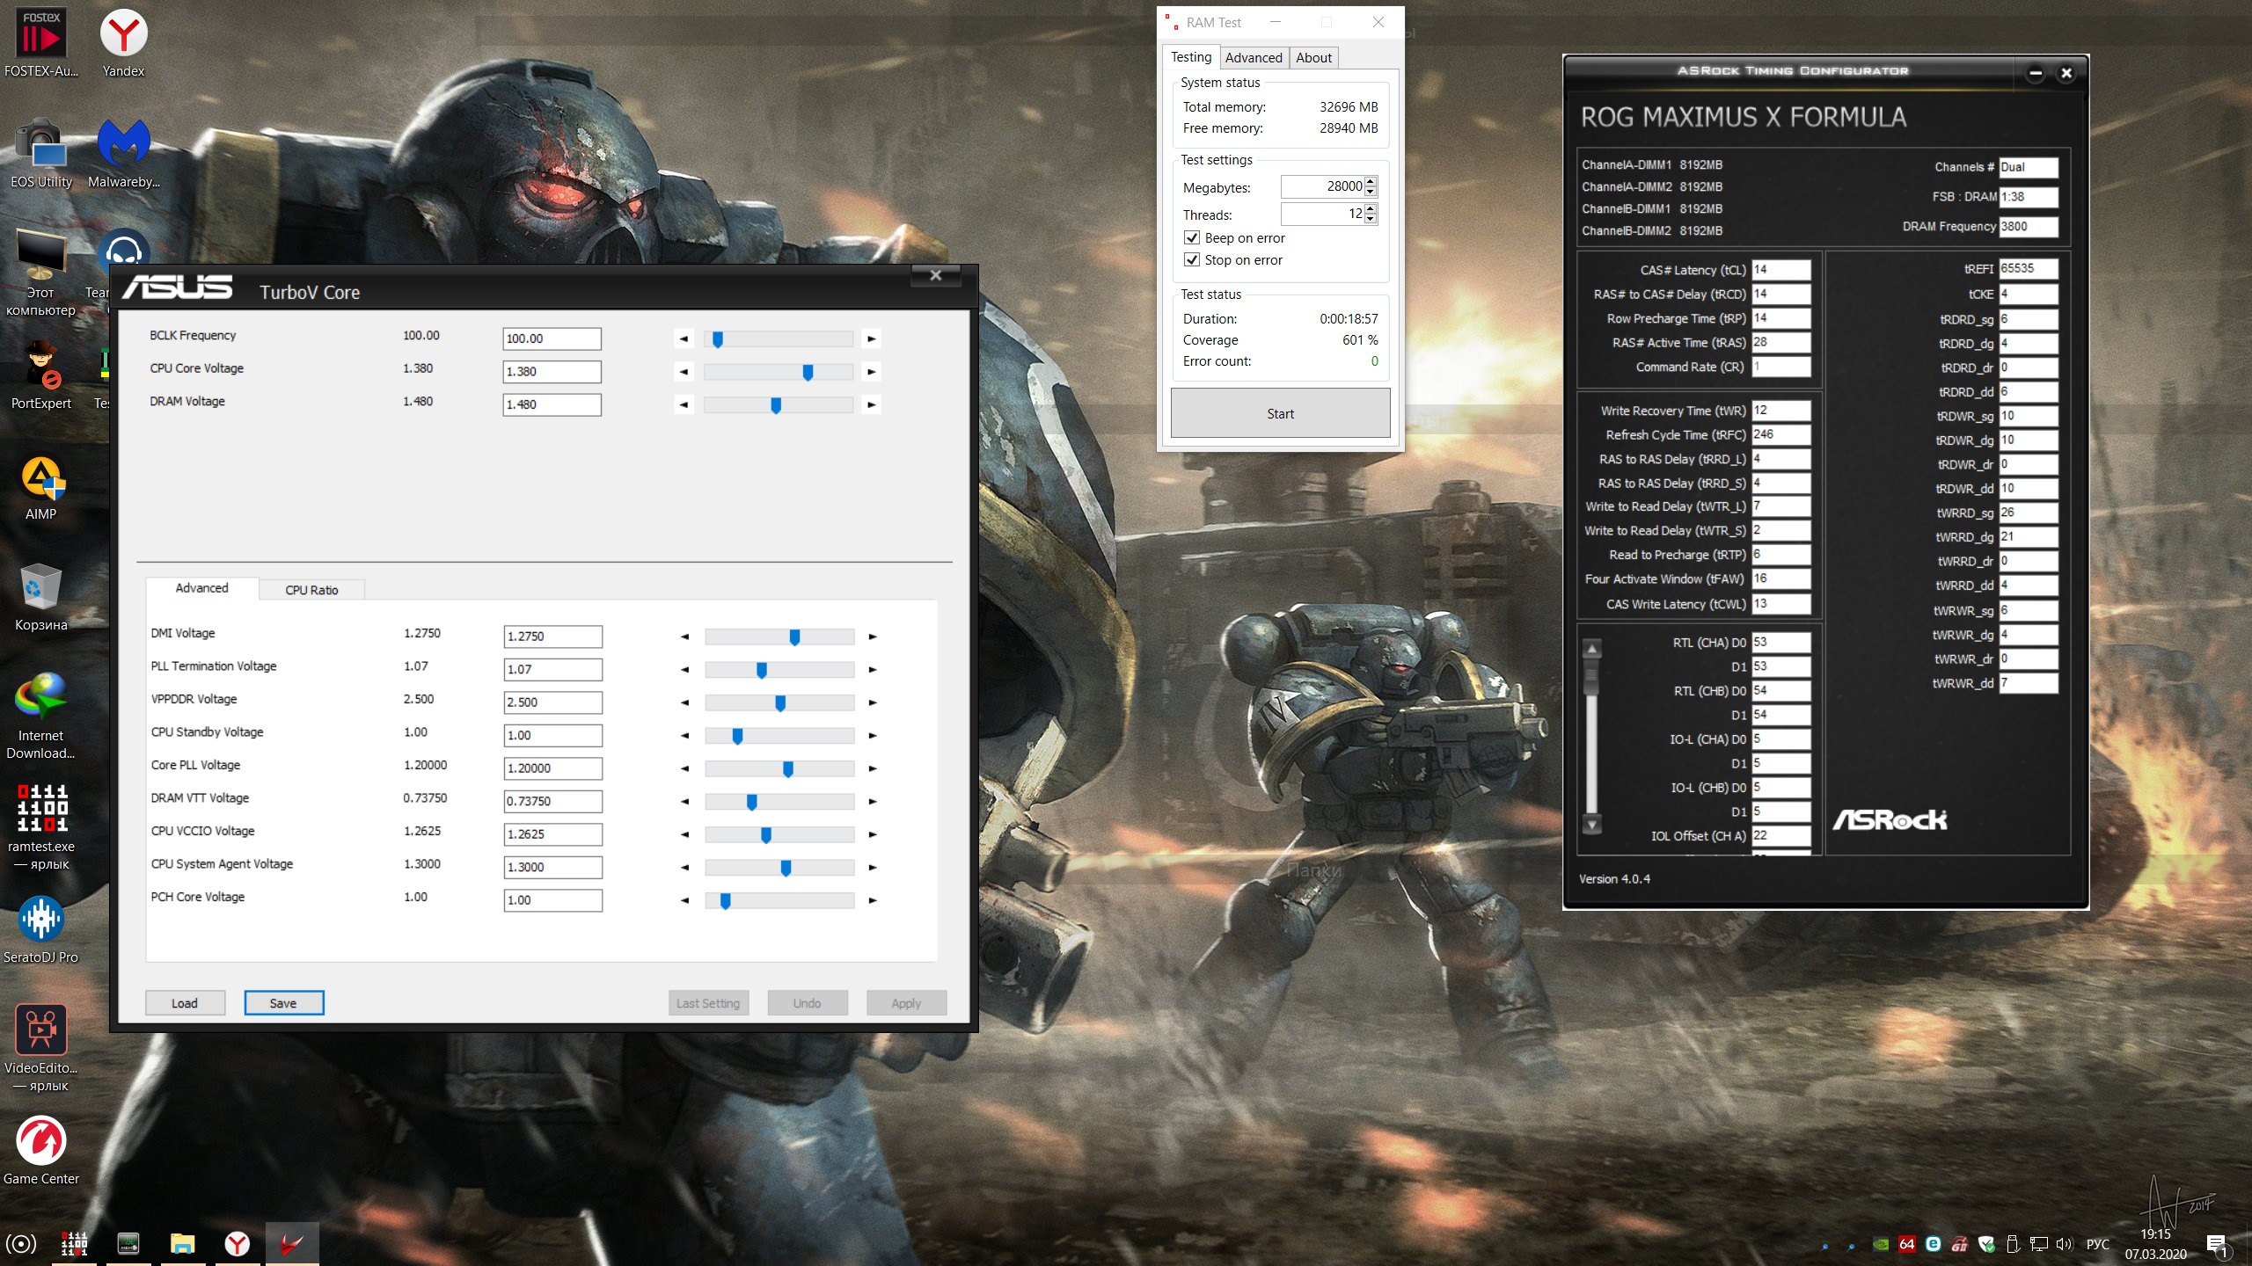Increase Megabytes value with up spinner

point(1371,182)
